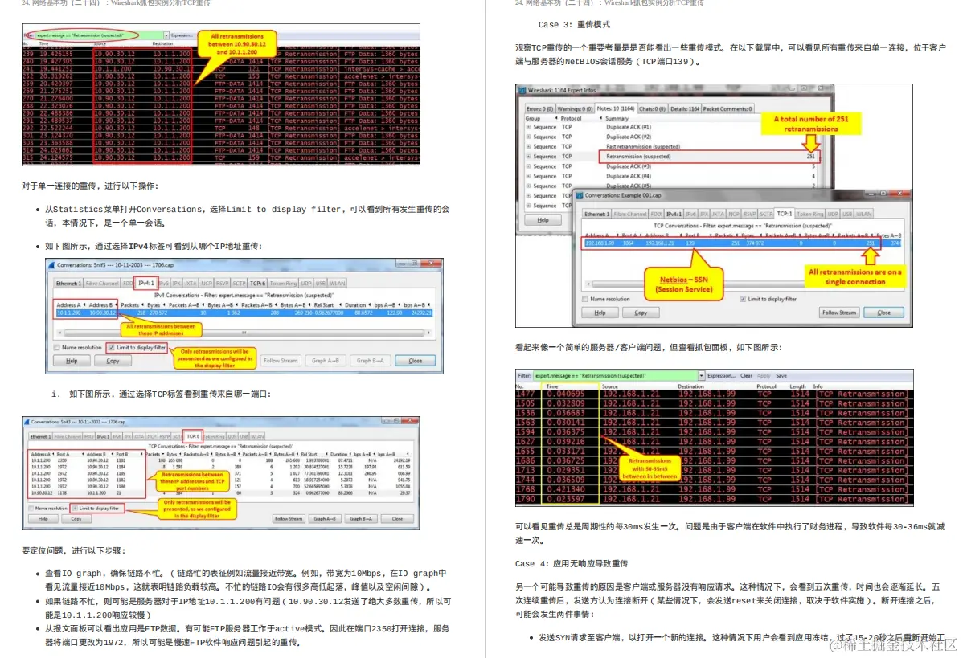The height and width of the screenshot is (658, 963).
Task: Click the Graph A→B button
Action: point(327,361)
